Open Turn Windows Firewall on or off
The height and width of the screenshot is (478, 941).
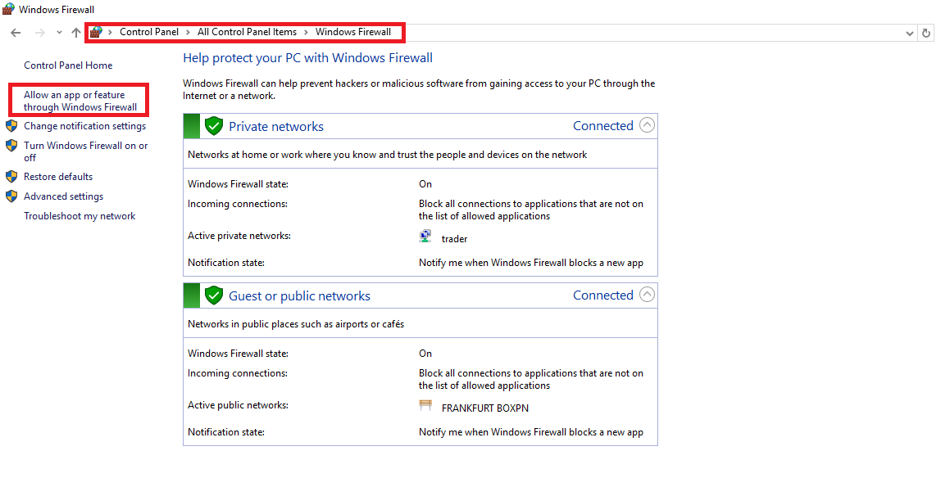85,151
